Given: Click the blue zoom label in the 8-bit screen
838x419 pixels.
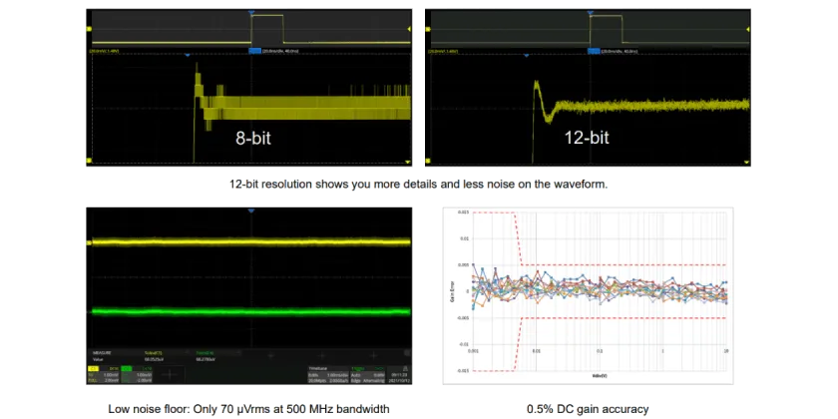Looking at the screenshot, I should coord(254,51).
